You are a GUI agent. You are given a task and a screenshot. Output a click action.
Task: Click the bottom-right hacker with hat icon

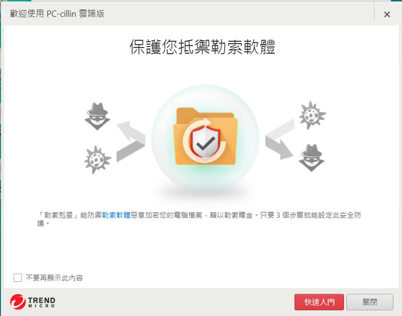311,158
